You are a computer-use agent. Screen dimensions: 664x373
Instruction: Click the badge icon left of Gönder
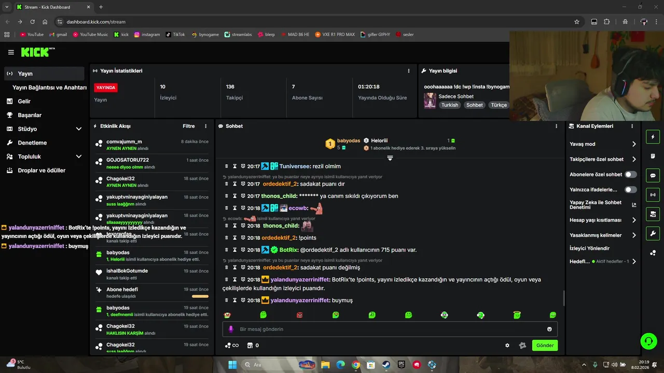(522, 346)
